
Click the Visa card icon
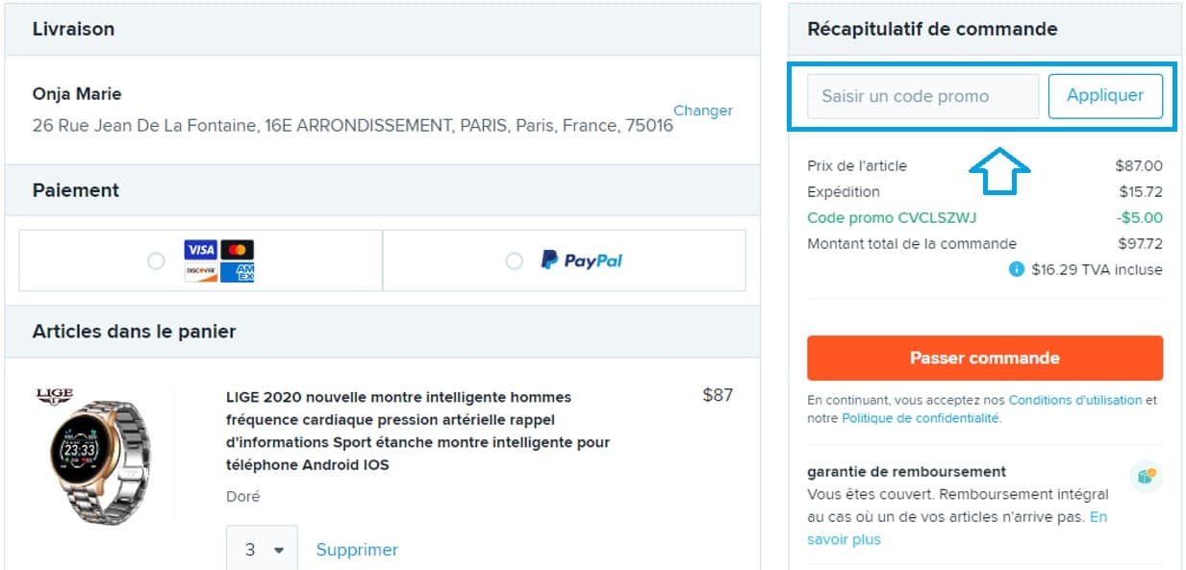201,249
